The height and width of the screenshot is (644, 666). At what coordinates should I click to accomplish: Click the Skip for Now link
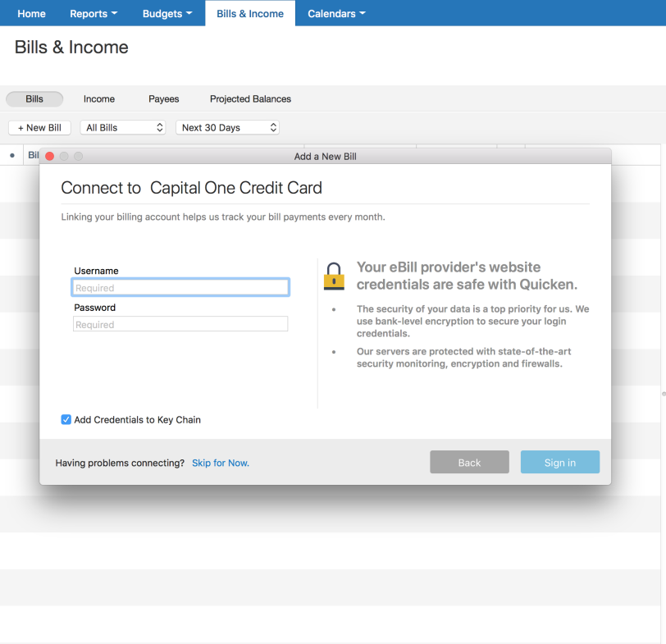pyautogui.click(x=221, y=464)
